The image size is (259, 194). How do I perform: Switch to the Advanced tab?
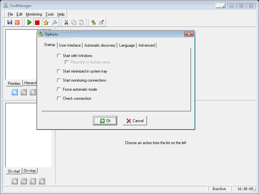[x=147, y=45]
